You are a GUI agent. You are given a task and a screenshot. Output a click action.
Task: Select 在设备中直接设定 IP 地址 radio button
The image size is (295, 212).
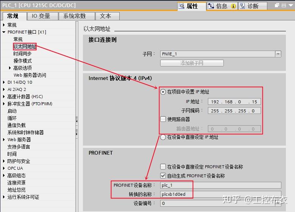(163, 137)
